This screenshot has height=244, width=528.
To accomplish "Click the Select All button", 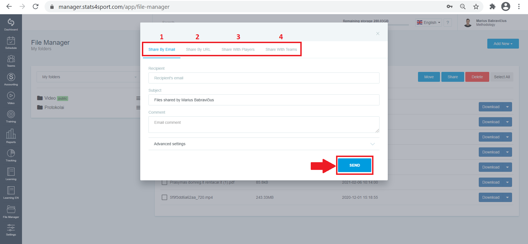I will click(x=502, y=77).
